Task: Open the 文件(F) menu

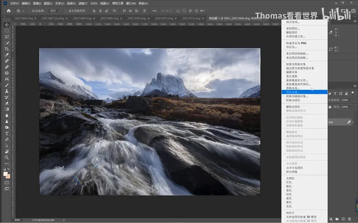Action: 14,3
